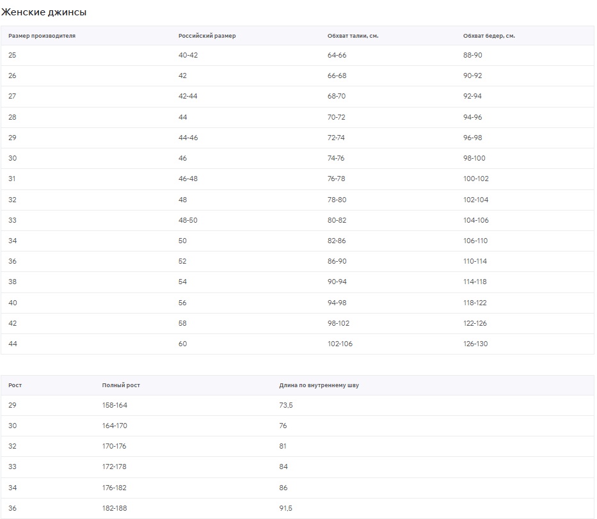The image size is (597, 519).
Task: Select the "Размер производителя" column header
Action: 42,36
